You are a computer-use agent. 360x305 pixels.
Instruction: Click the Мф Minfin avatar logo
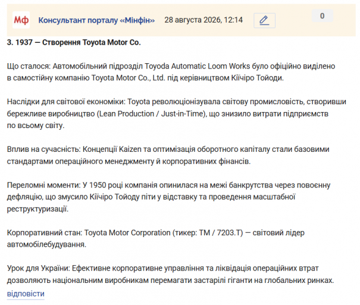[21, 20]
